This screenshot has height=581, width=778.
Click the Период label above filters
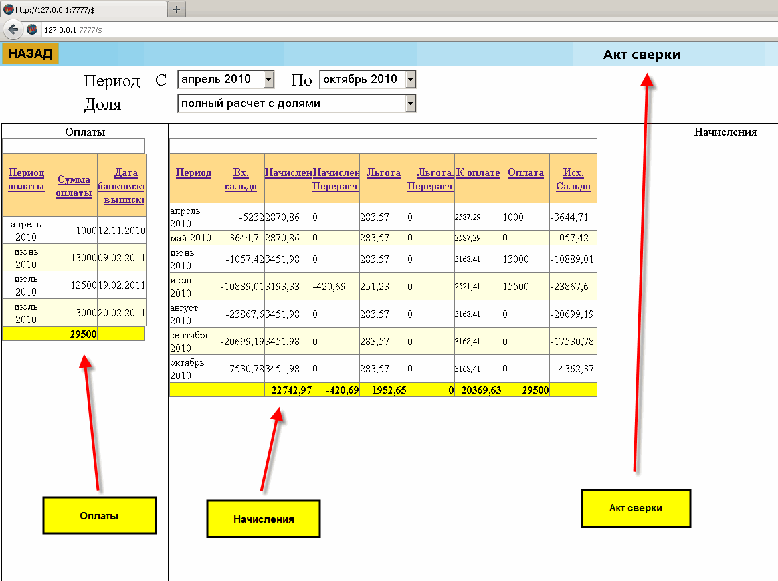[112, 80]
